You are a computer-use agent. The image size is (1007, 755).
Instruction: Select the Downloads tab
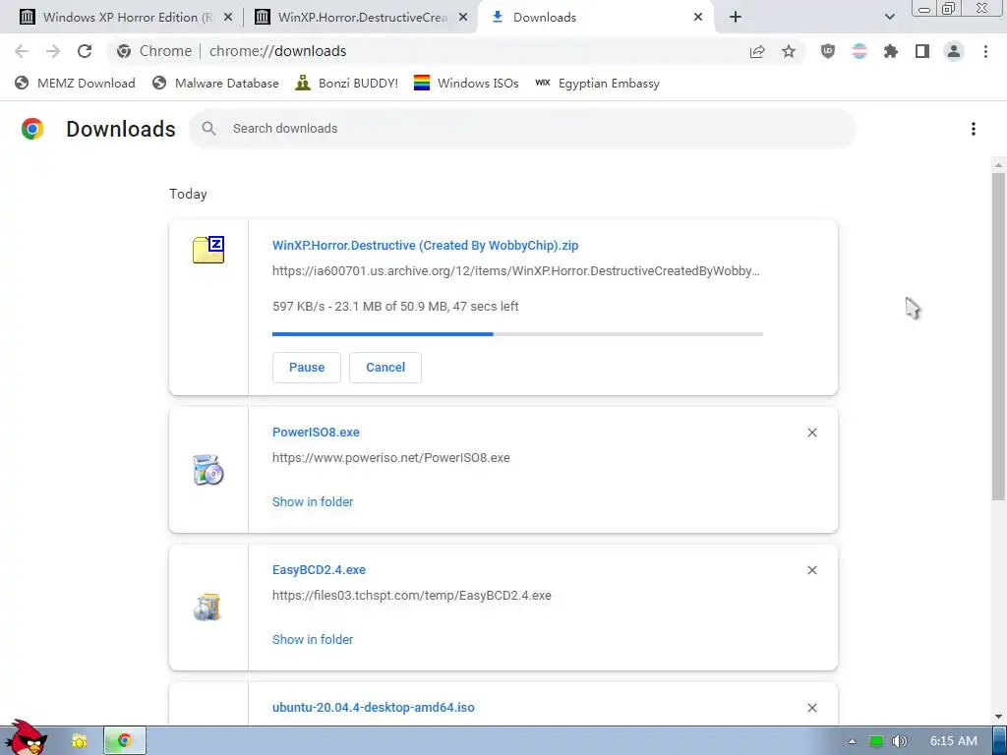point(545,18)
